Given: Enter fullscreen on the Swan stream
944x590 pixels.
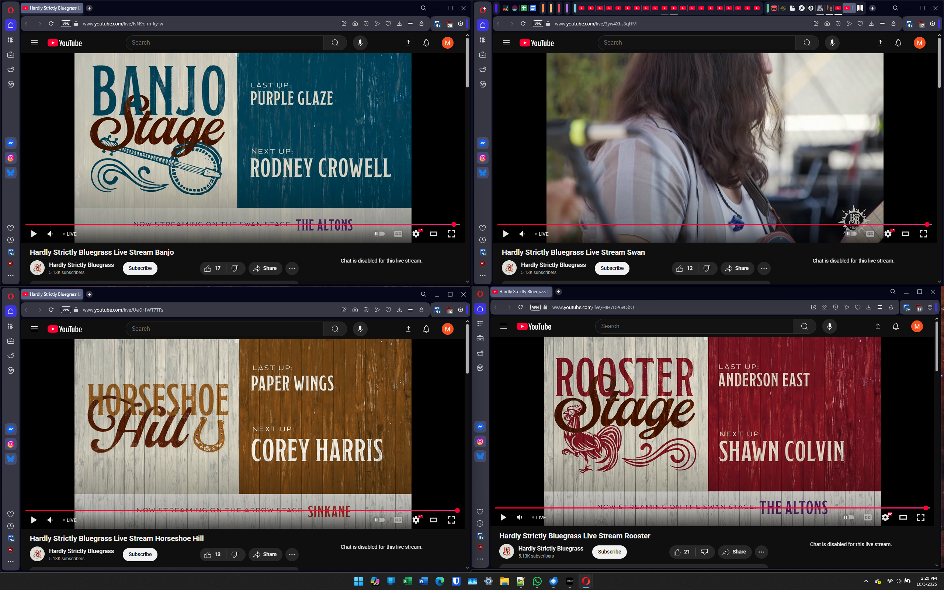Looking at the screenshot, I should click(923, 234).
